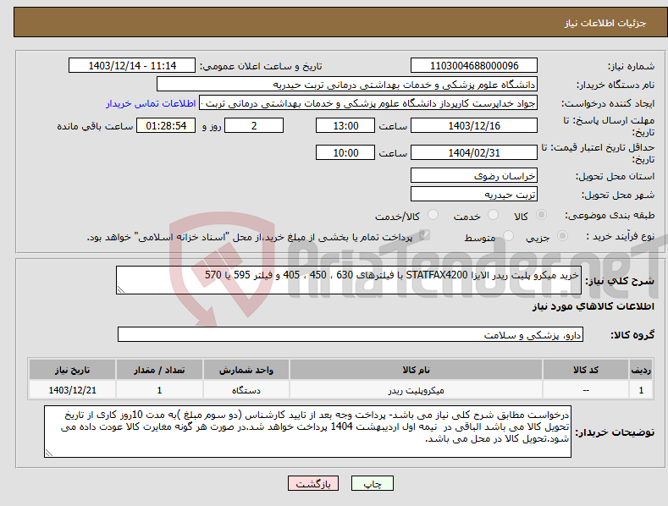This screenshot has width=668, height=506.
Task: Click the توضیحات خریدار label
Action: pos(615,432)
